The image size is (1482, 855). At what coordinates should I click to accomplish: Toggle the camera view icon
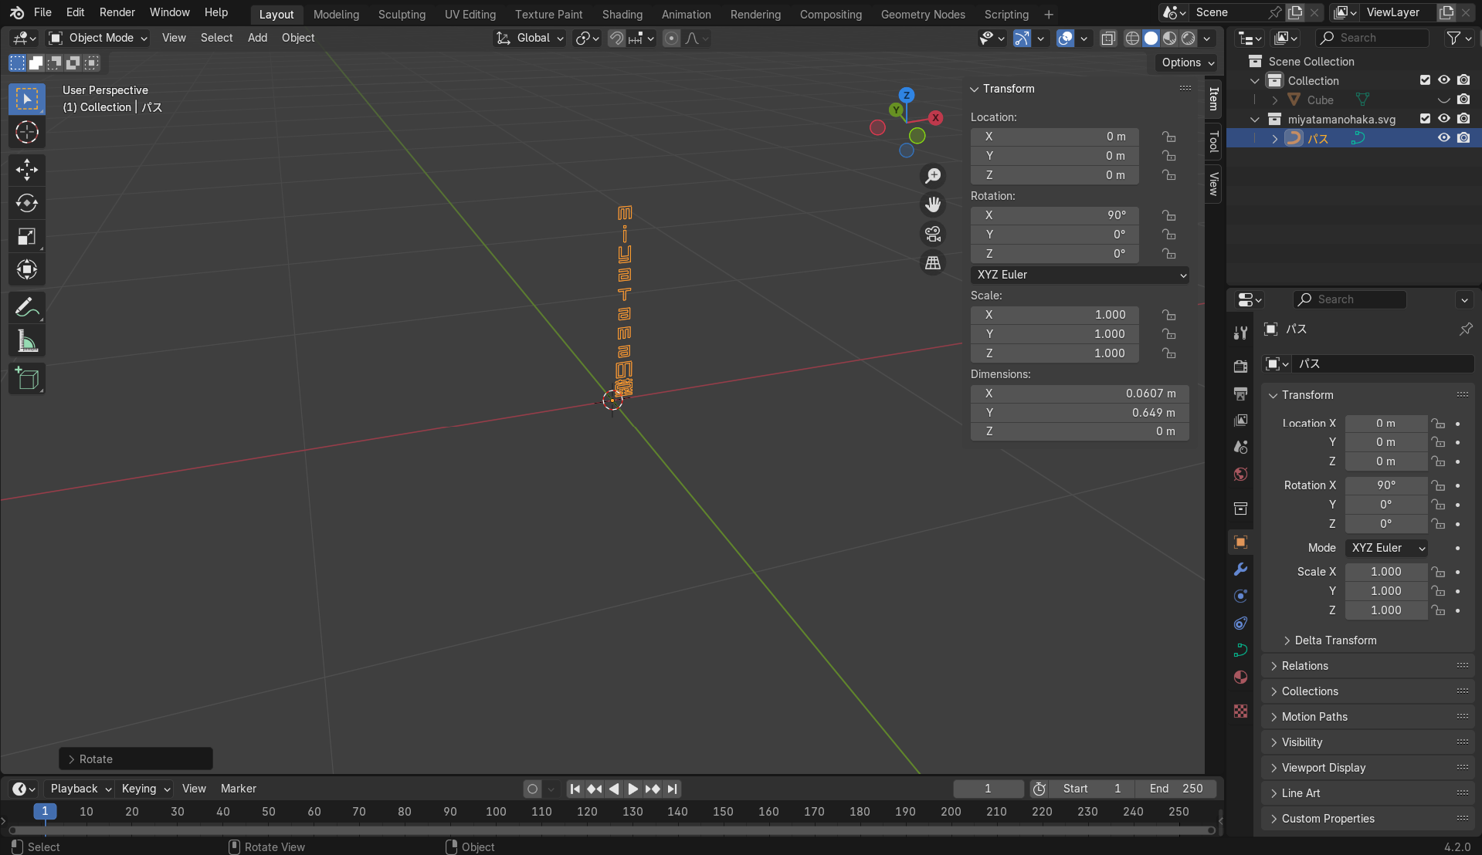(x=933, y=234)
